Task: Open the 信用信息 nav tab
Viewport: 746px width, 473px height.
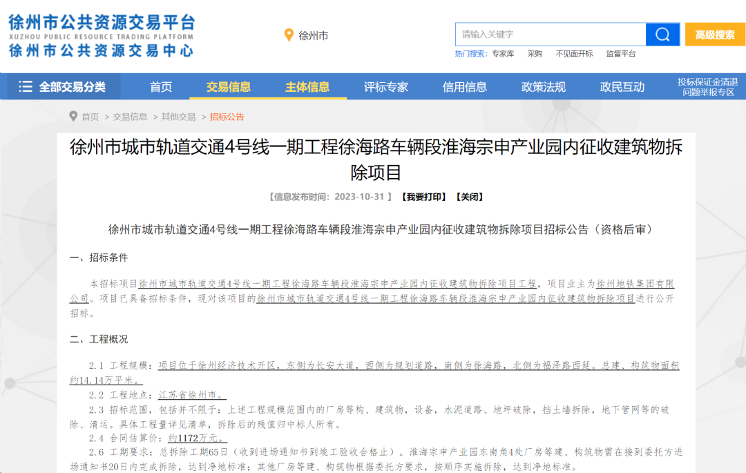Action: [x=465, y=87]
